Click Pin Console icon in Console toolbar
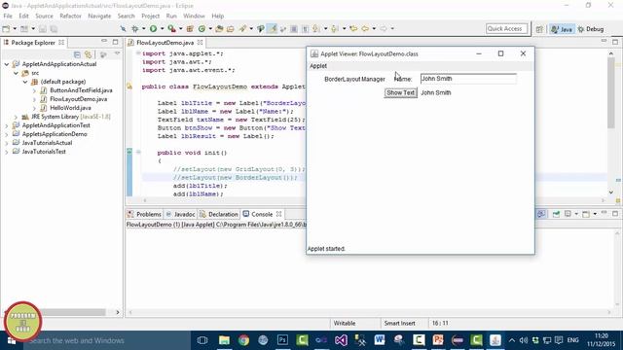Screen dimensions: 623x350 click(x=556, y=214)
